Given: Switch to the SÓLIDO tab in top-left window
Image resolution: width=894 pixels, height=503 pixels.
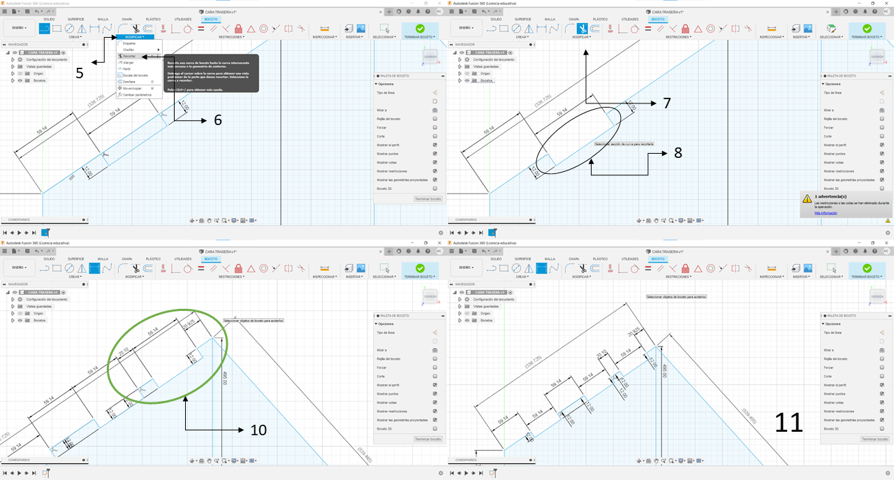Looking at the screenshot, I should [49, 19].
